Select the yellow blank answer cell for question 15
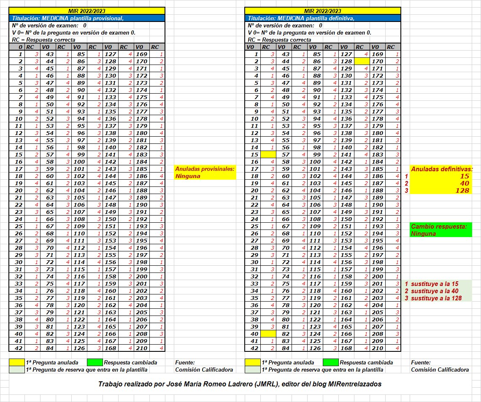Viewport: 481px width, 402px height. coord(268,154)
